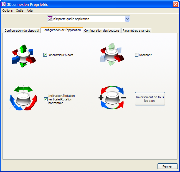Switch to Configuration du dispositif tab

(22, 31)
